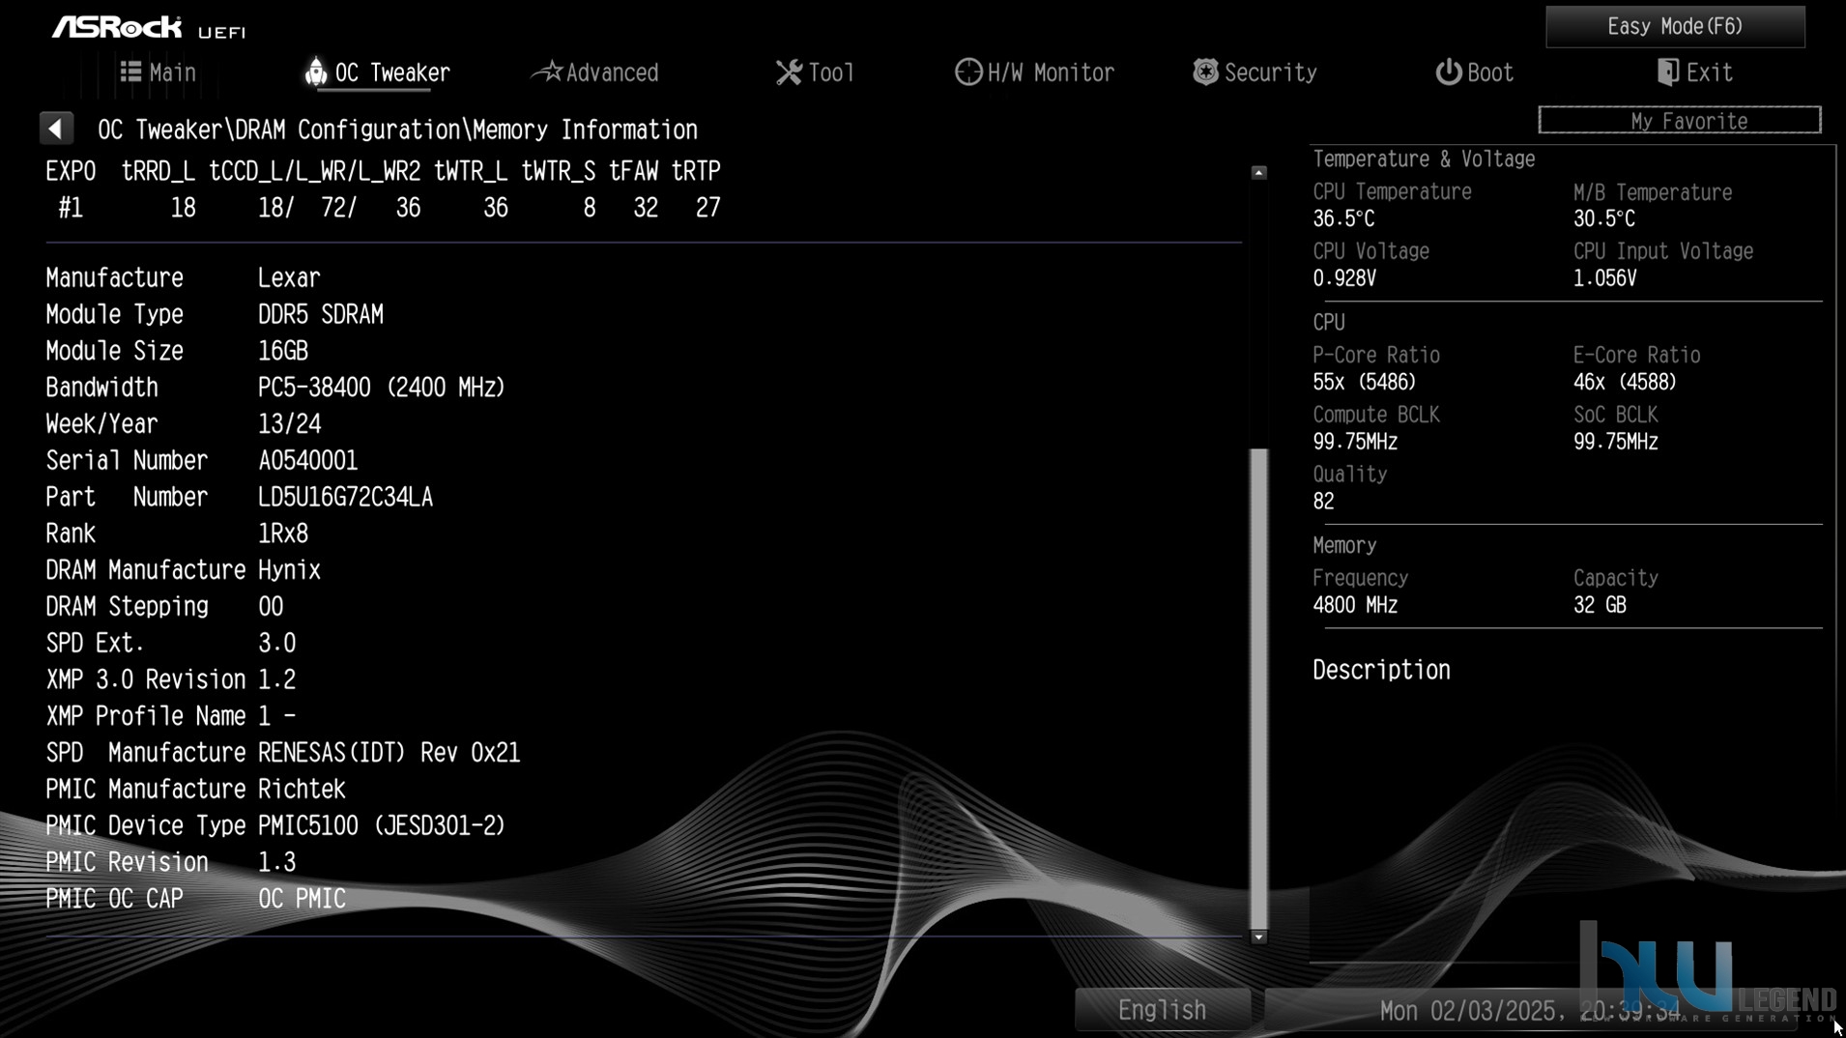This screenshot has width=1846, height=1038.
Task: Open the Tool tab
Action: [x=815, y=72]
